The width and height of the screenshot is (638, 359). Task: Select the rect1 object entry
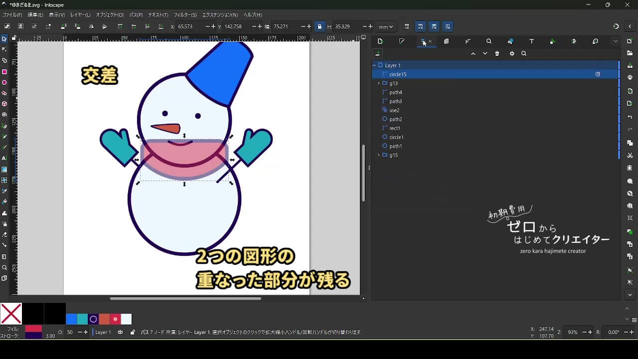pyautogui.click(x=395, y=128)
